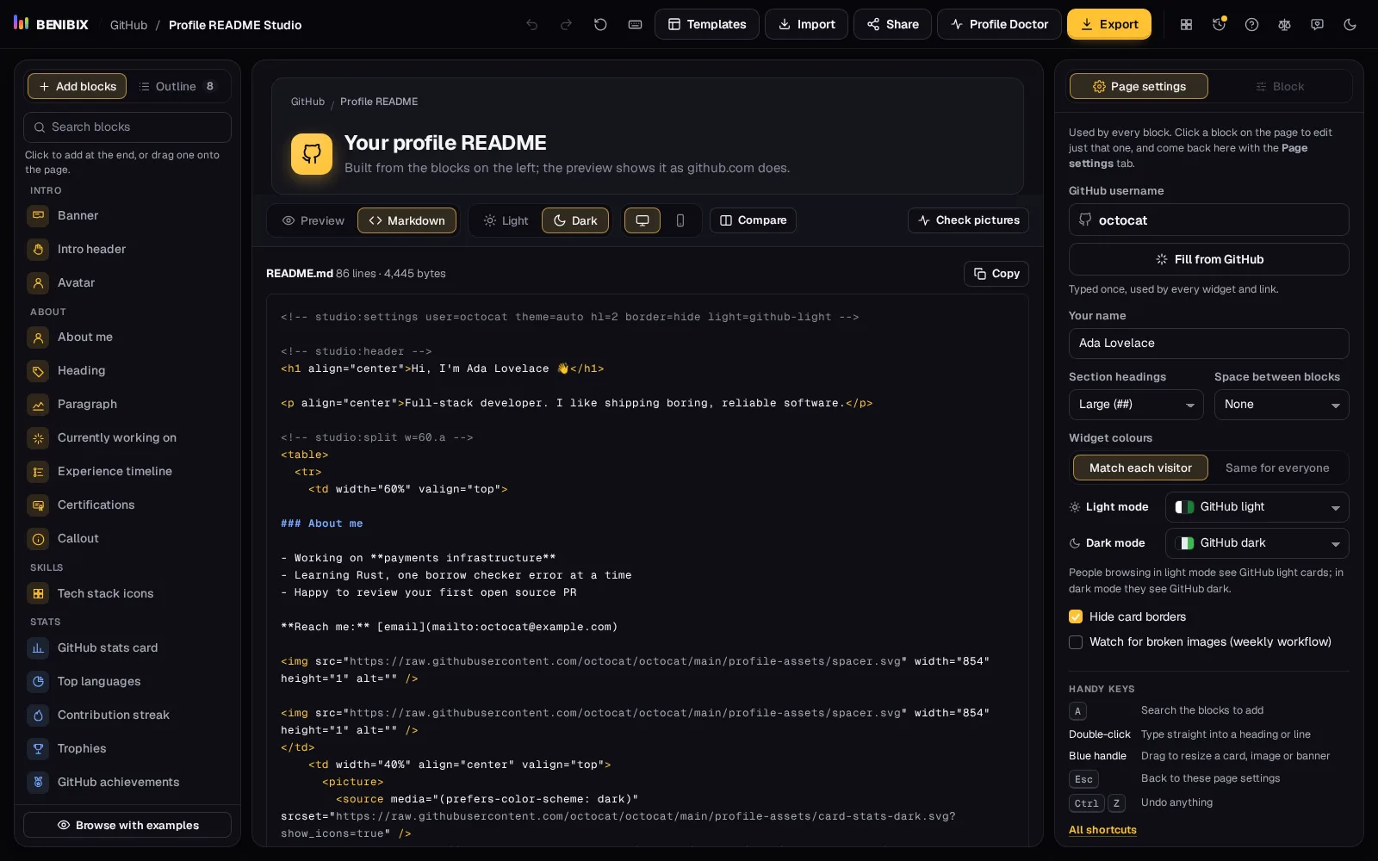This screenshot has height=861, width=1378.
Task: Copy the README.md markdown
Action: coord(996,274)
